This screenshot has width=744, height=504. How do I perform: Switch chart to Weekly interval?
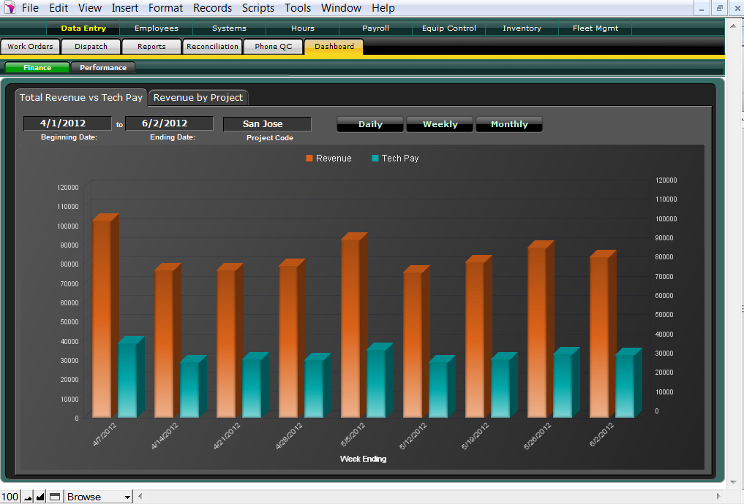[440, 124]
